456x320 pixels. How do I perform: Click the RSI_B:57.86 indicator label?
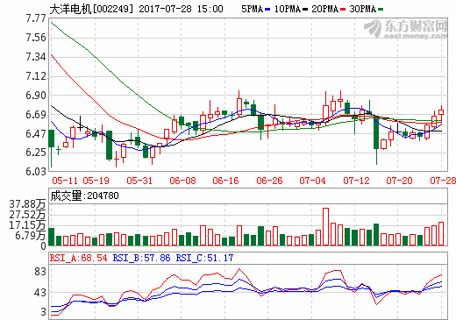tap(141, 258)
